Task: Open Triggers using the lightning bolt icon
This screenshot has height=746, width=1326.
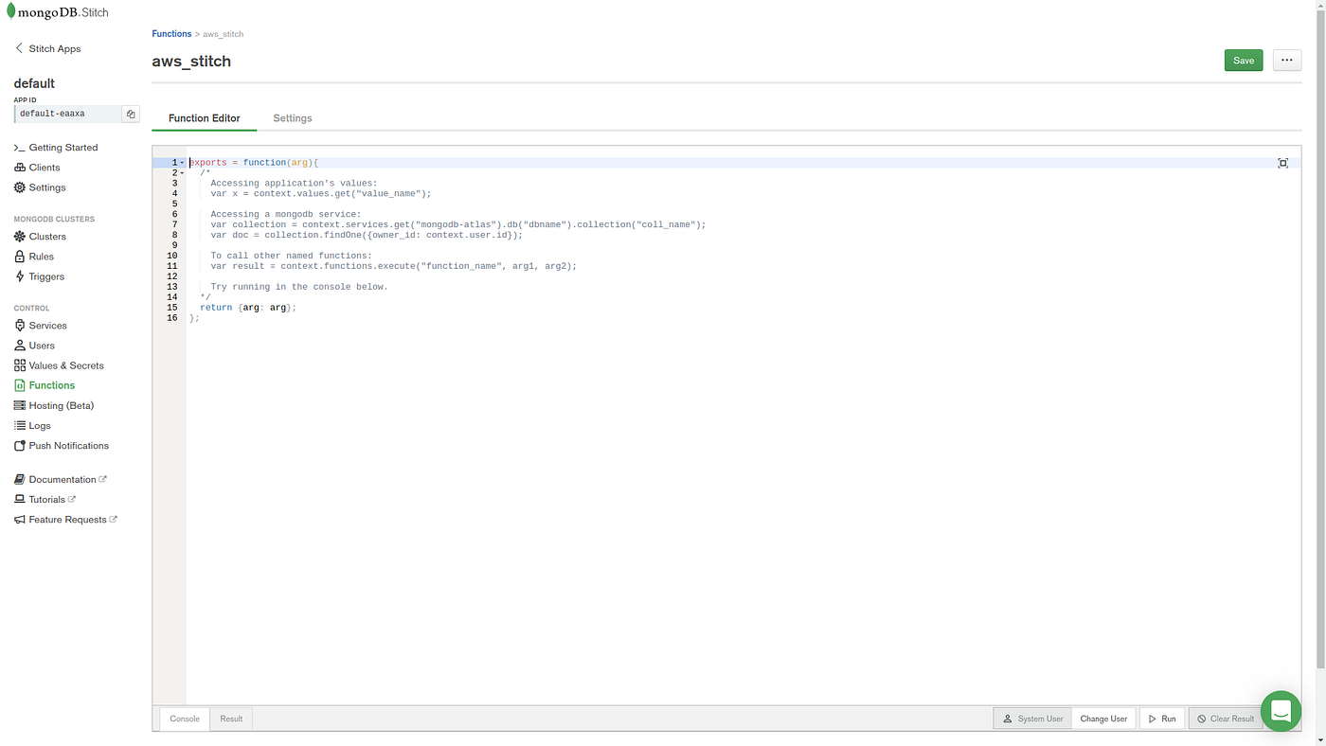Action: point(19,276)
